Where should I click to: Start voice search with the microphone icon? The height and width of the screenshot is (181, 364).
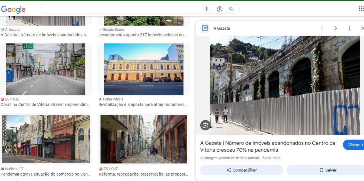click(x=206, y=9)
